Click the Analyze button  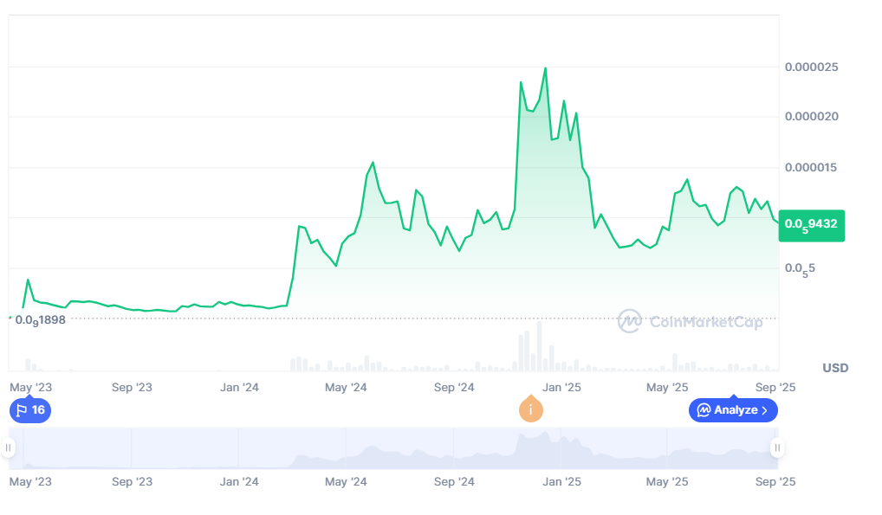[733, 410]
